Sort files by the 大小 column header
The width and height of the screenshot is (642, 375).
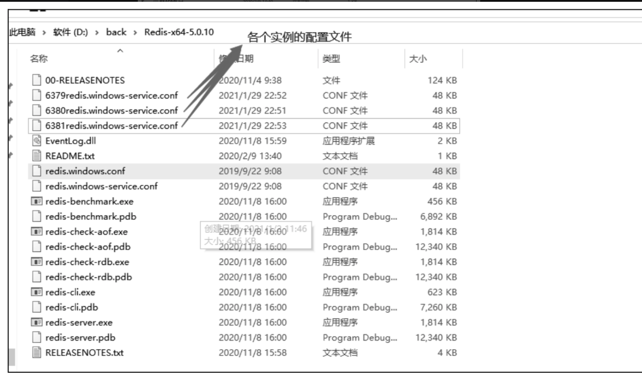tap(417, 59)
